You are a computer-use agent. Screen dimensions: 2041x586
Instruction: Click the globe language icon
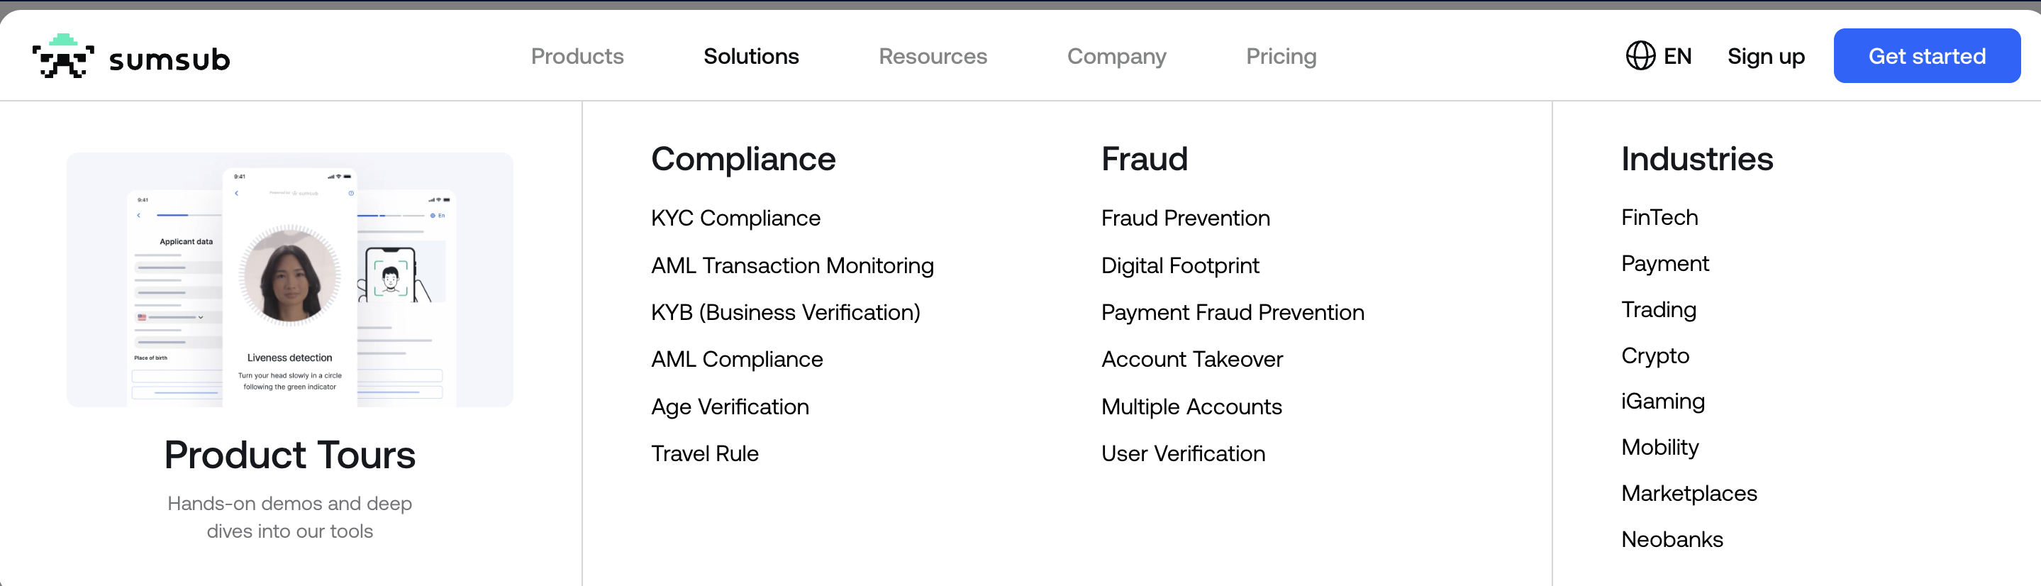tap(1640, 56)
